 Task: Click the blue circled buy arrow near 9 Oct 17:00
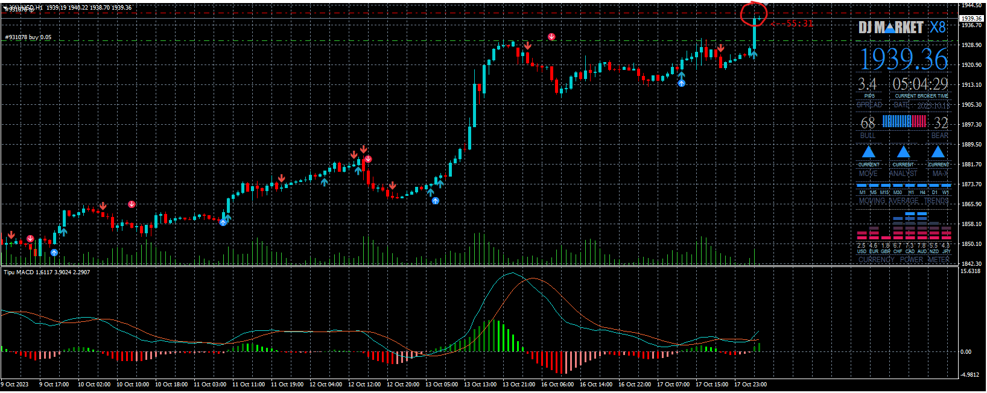[54, 253]
